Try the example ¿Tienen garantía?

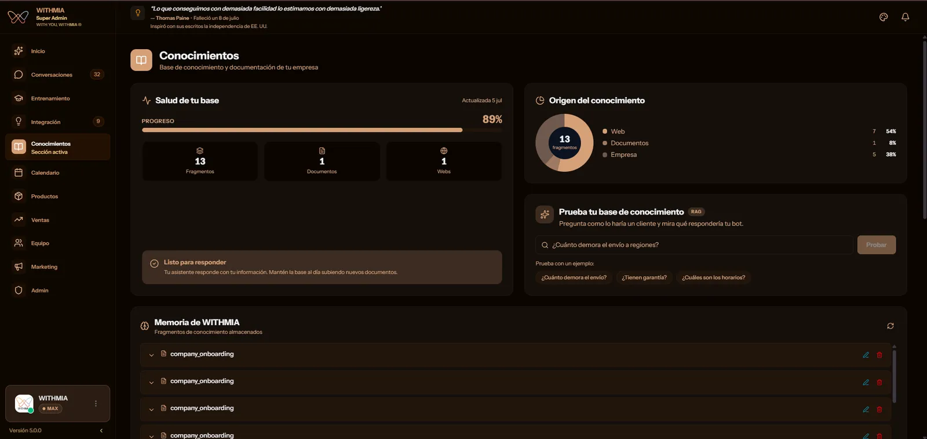tap(644, 278)
